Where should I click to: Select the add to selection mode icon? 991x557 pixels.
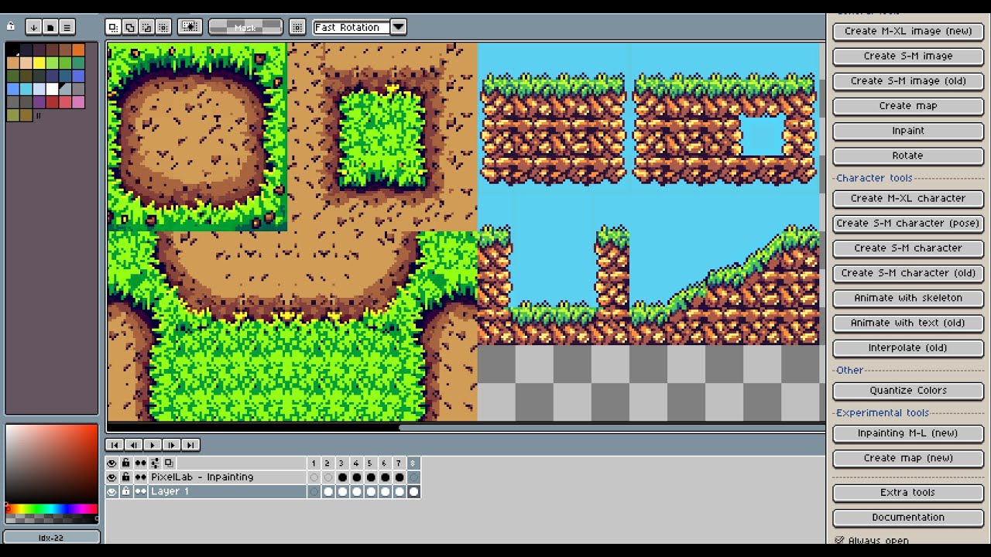click(x=130, y=27)
